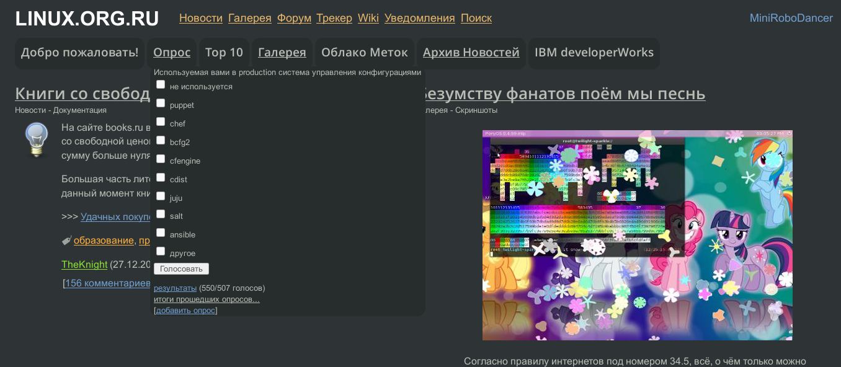Click the light bulb news icon
The width and height of the screenshot is (841, 367).
[37, 140]
